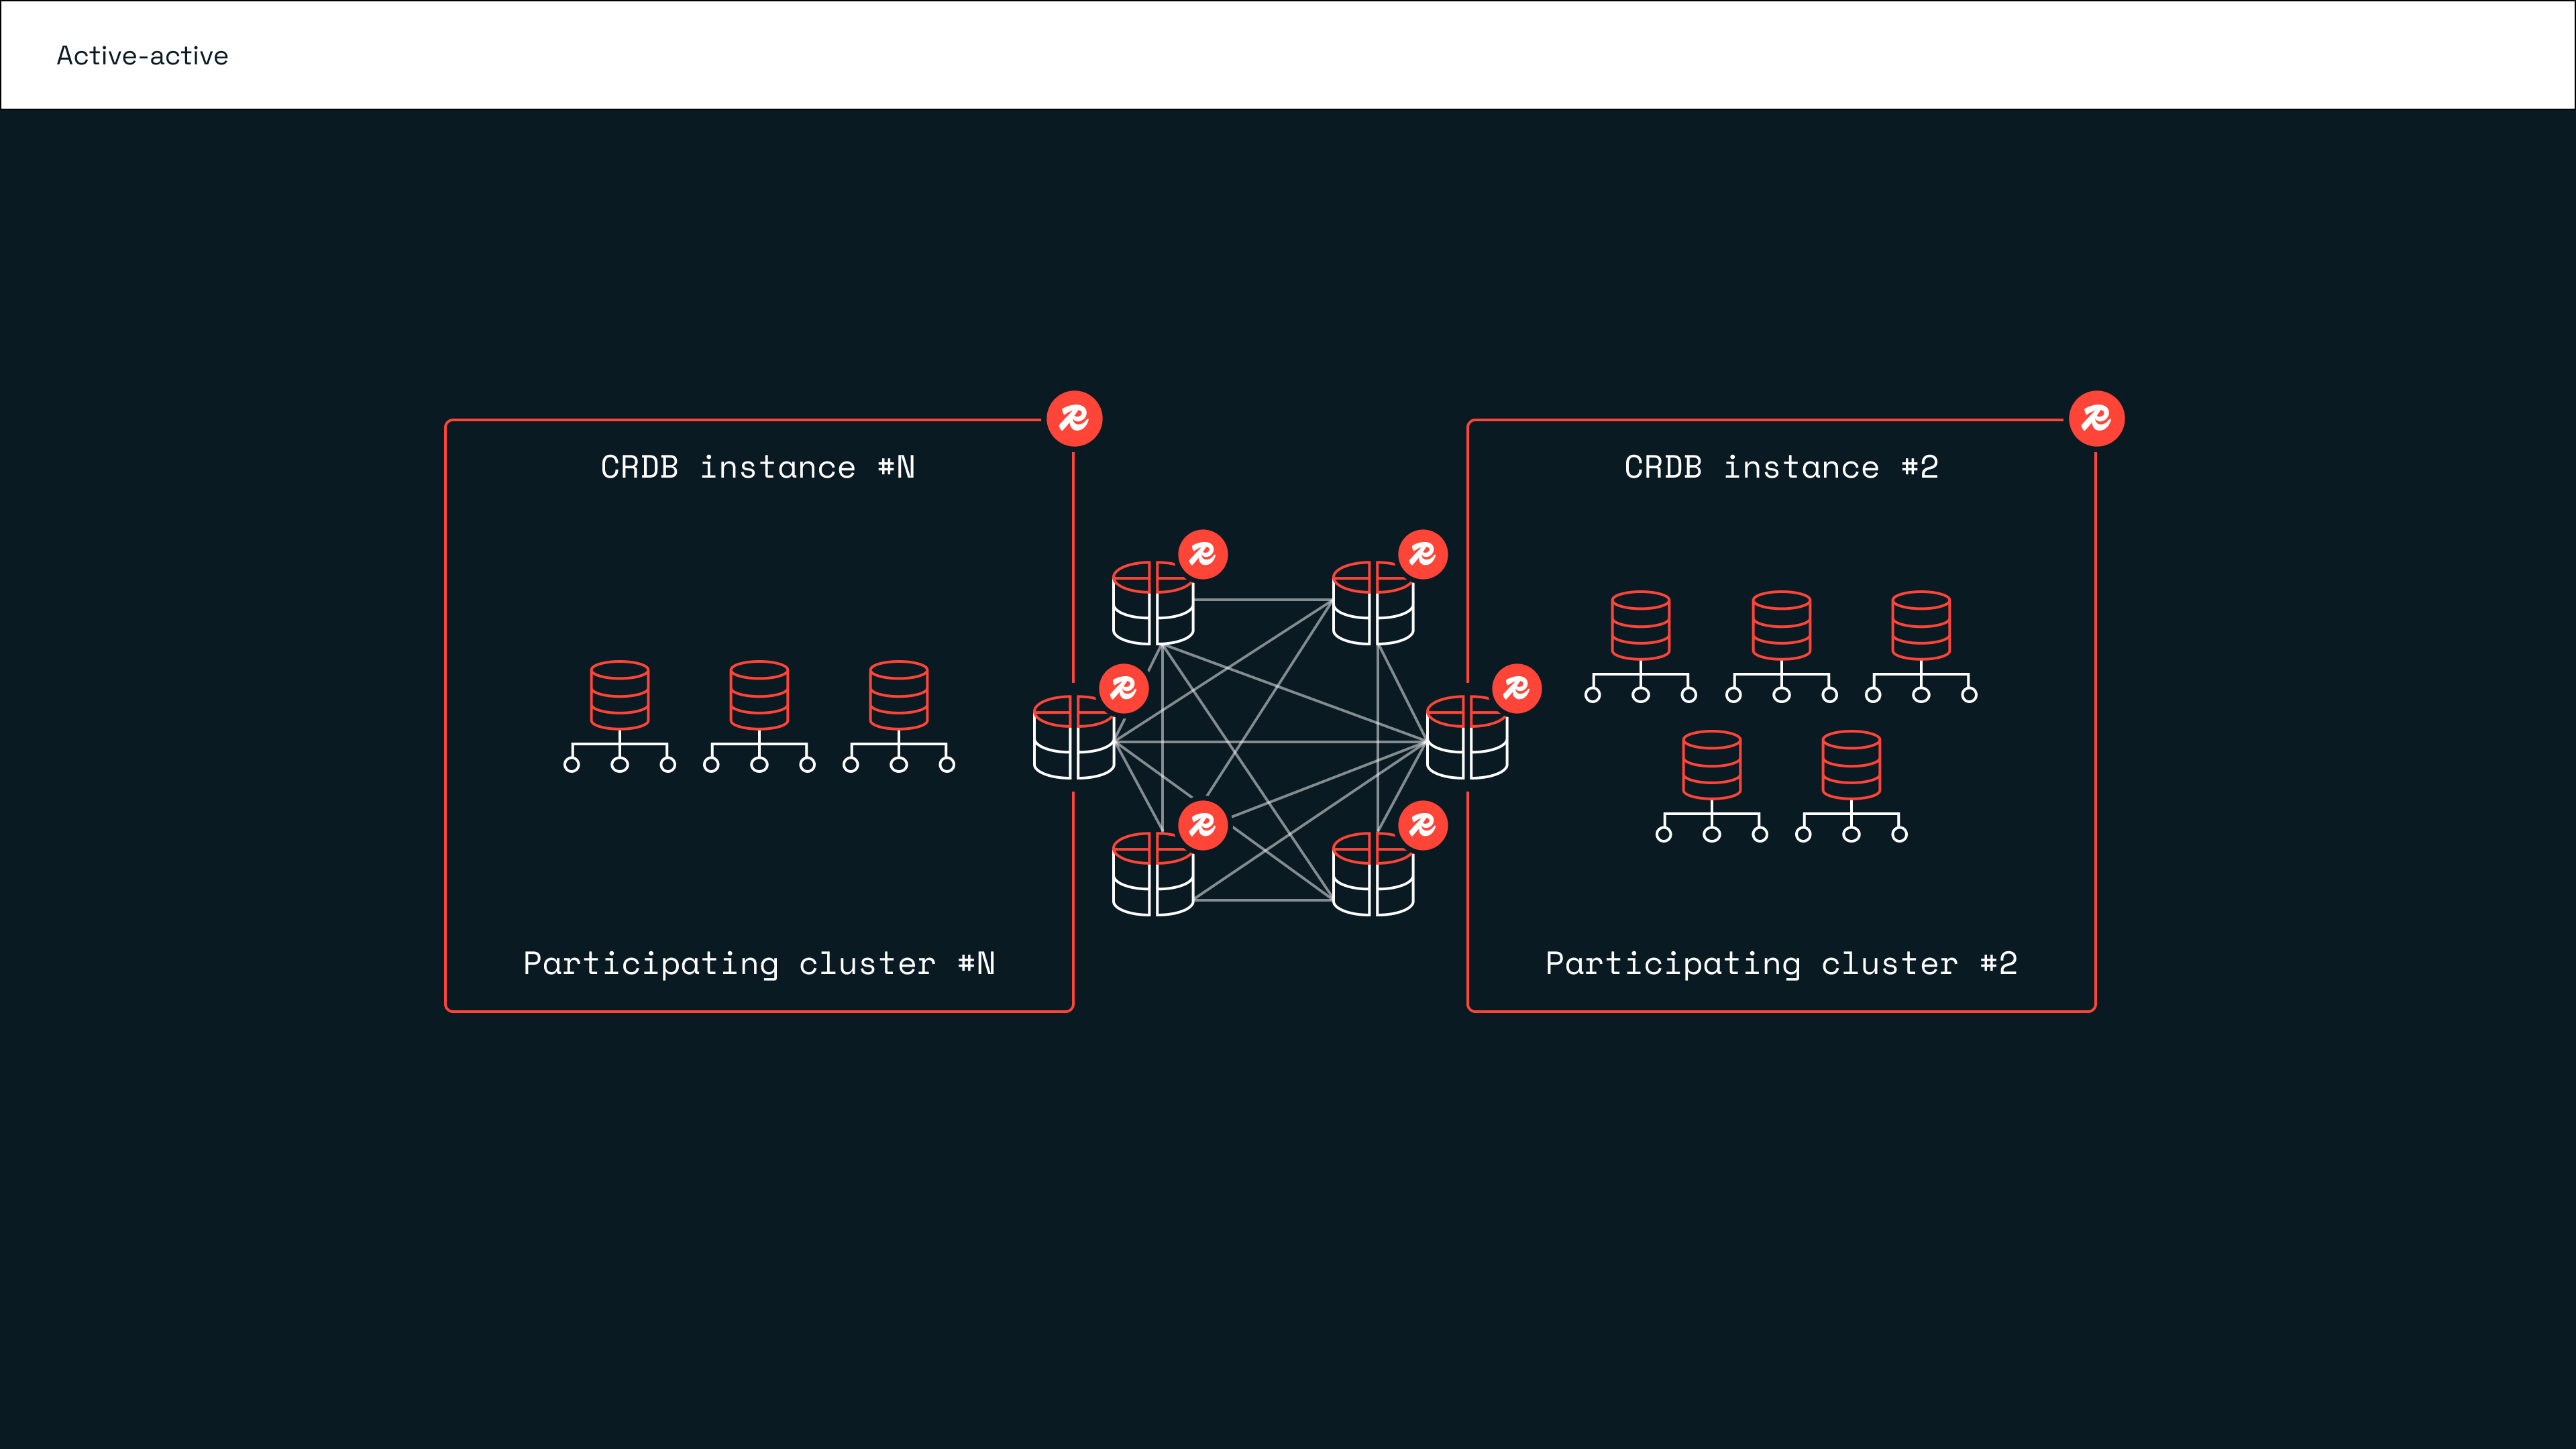Click bottom-right shard database icon in cluster #2
Screen dimensions: 2576x1449
[1851, 765]
